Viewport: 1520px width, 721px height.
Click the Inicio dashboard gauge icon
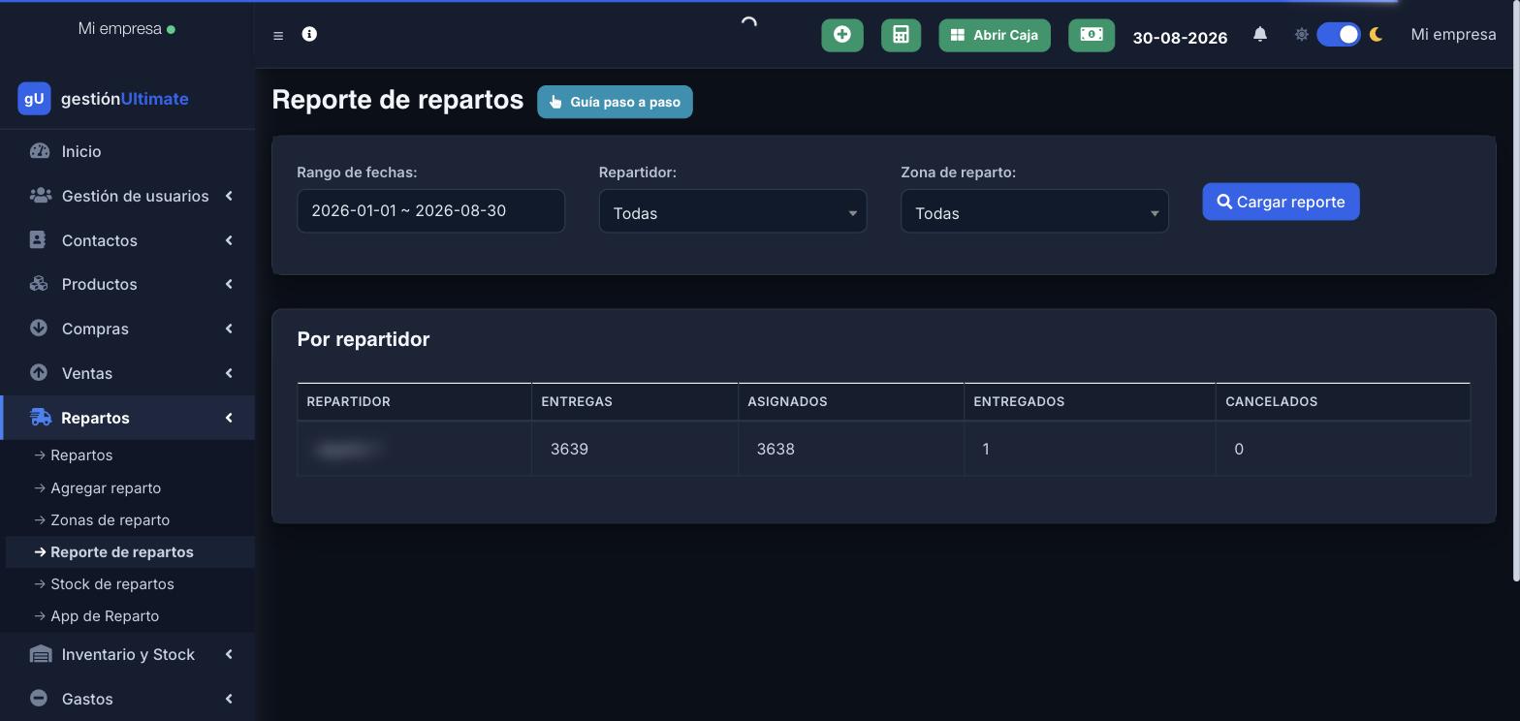tap(39, 151)
